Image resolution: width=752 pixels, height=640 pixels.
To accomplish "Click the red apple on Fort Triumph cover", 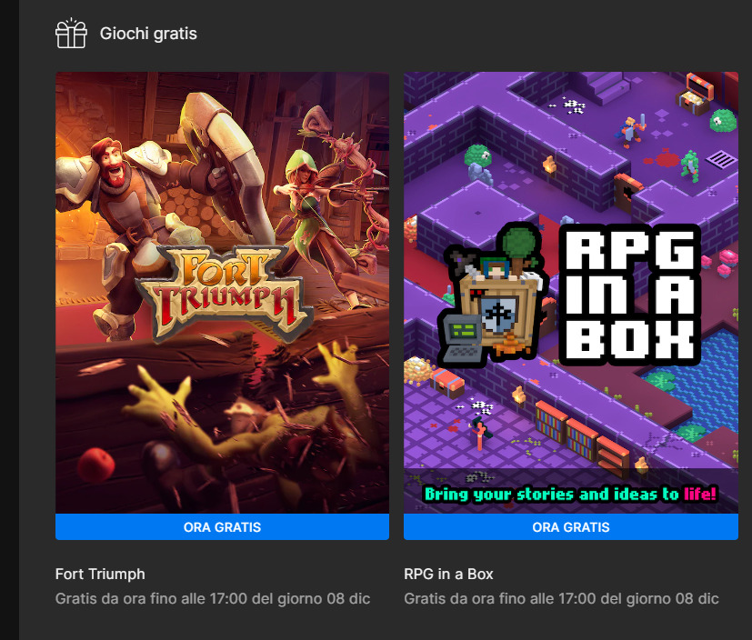I will click(96, 465).
